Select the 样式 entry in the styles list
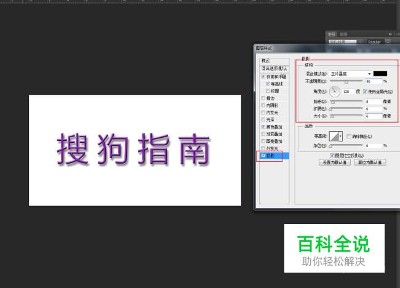This screenshot has width=400, height=288. coord(274,61)
